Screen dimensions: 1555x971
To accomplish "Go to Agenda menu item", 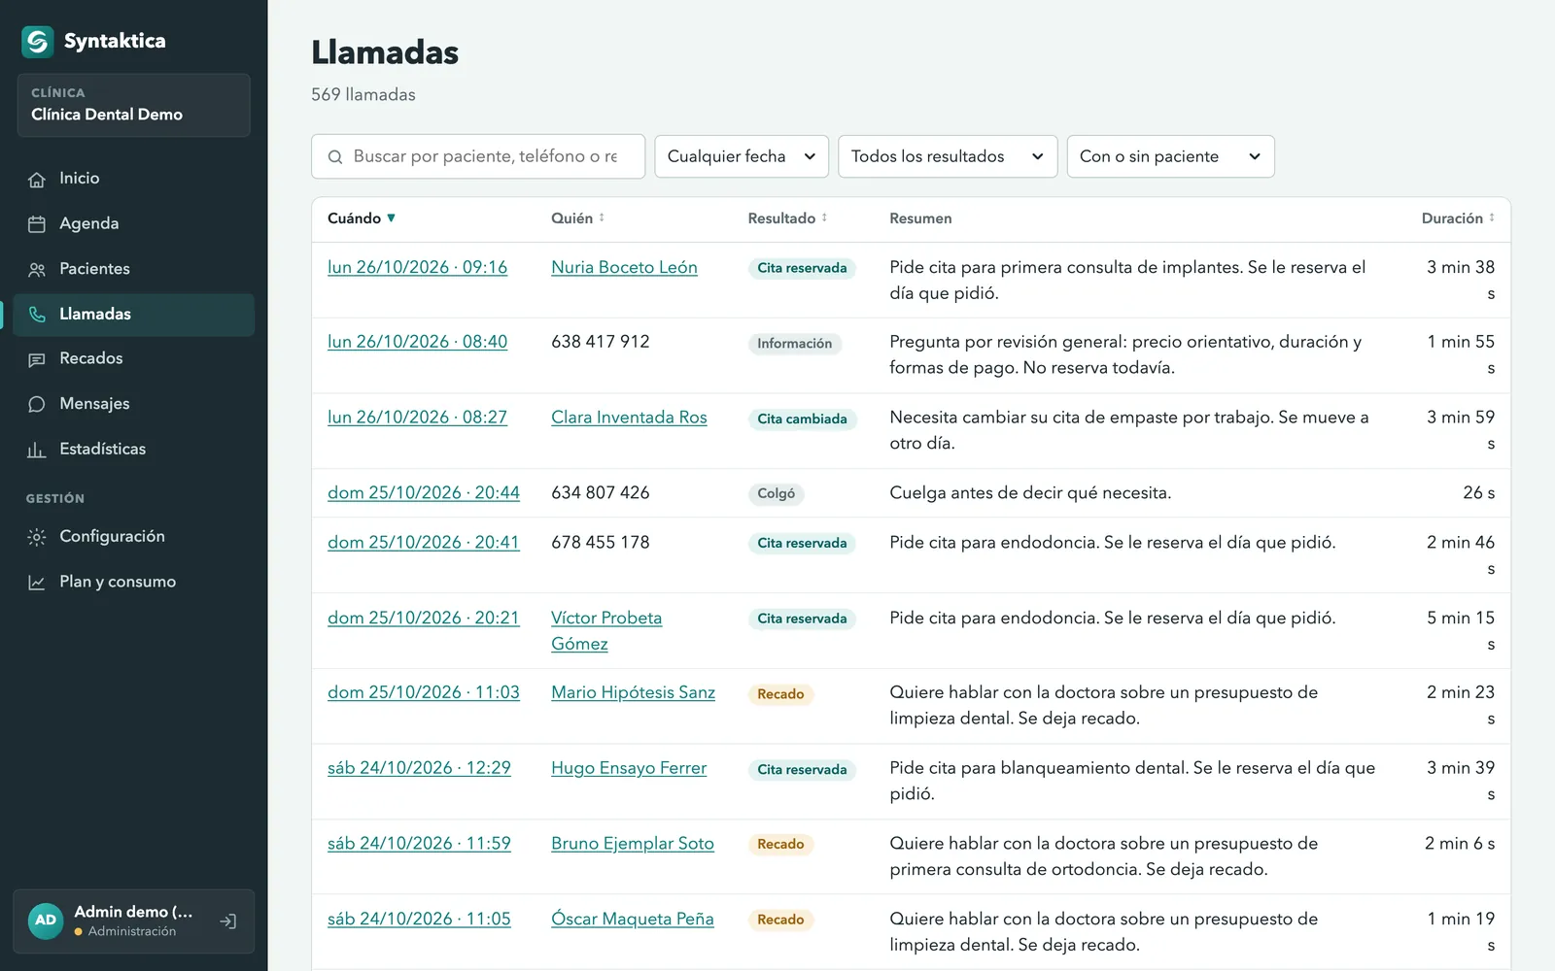I will (x=134, y=224).
